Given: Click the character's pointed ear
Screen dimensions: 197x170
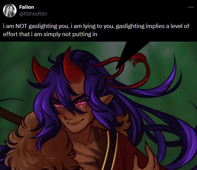Looking at the screenshot, I should (x=107, y=99).
